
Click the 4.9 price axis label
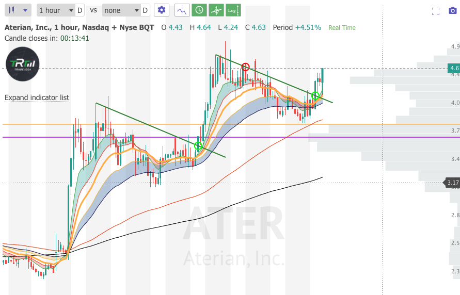(x=455, y=46)
